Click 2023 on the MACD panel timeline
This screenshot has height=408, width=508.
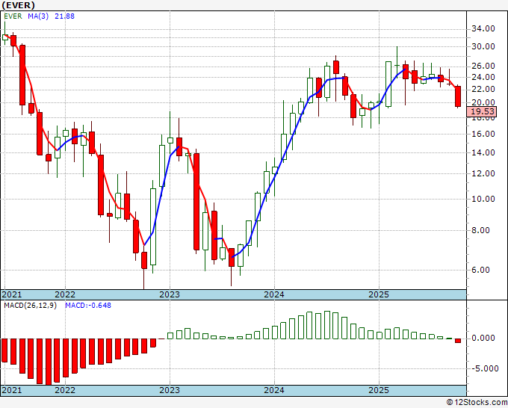point(170,390)
